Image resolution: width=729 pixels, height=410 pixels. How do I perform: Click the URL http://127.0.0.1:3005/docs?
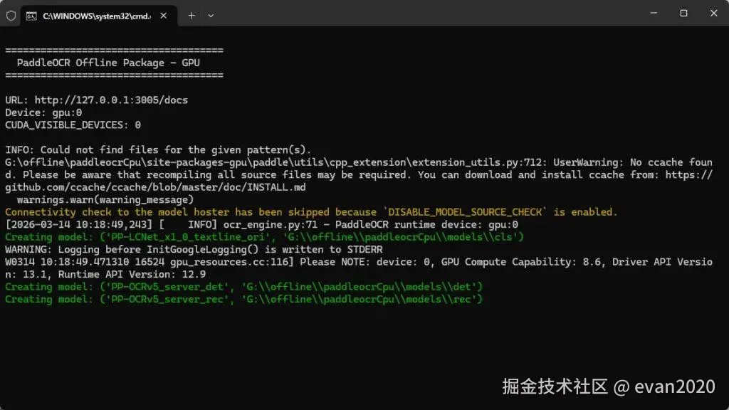pos(111,100)
